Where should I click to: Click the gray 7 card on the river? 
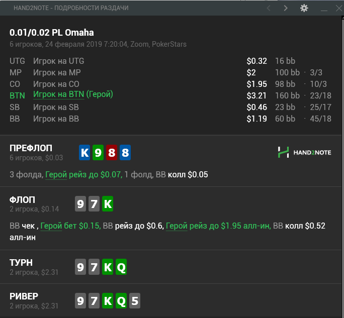pyautogui.click(x=94, y=301)
